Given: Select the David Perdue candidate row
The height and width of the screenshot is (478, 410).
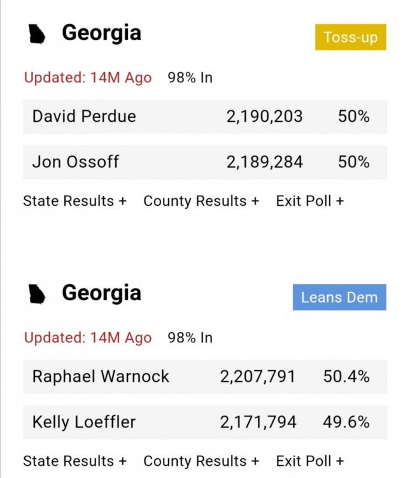Looking at the screenshot, I should click(x=204, y=117).
